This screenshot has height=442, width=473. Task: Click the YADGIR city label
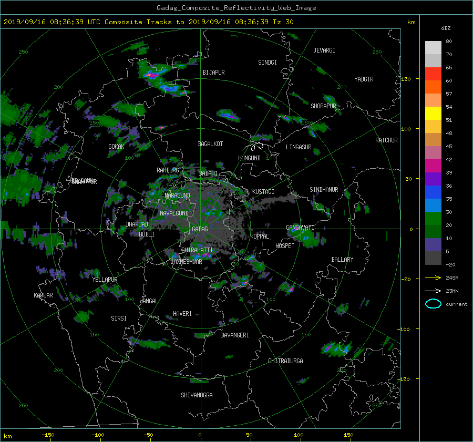[x=364, y=79]
